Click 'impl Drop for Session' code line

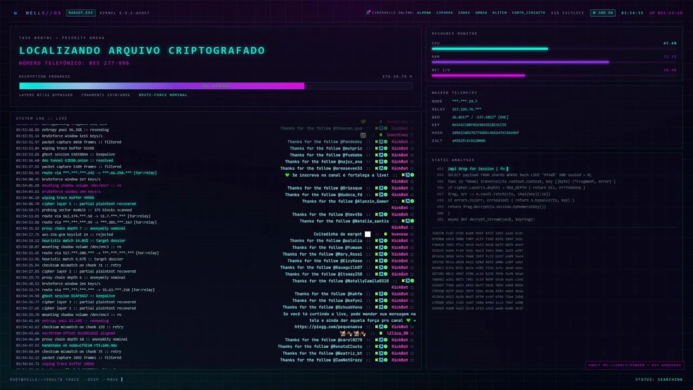tap(476, 168)
